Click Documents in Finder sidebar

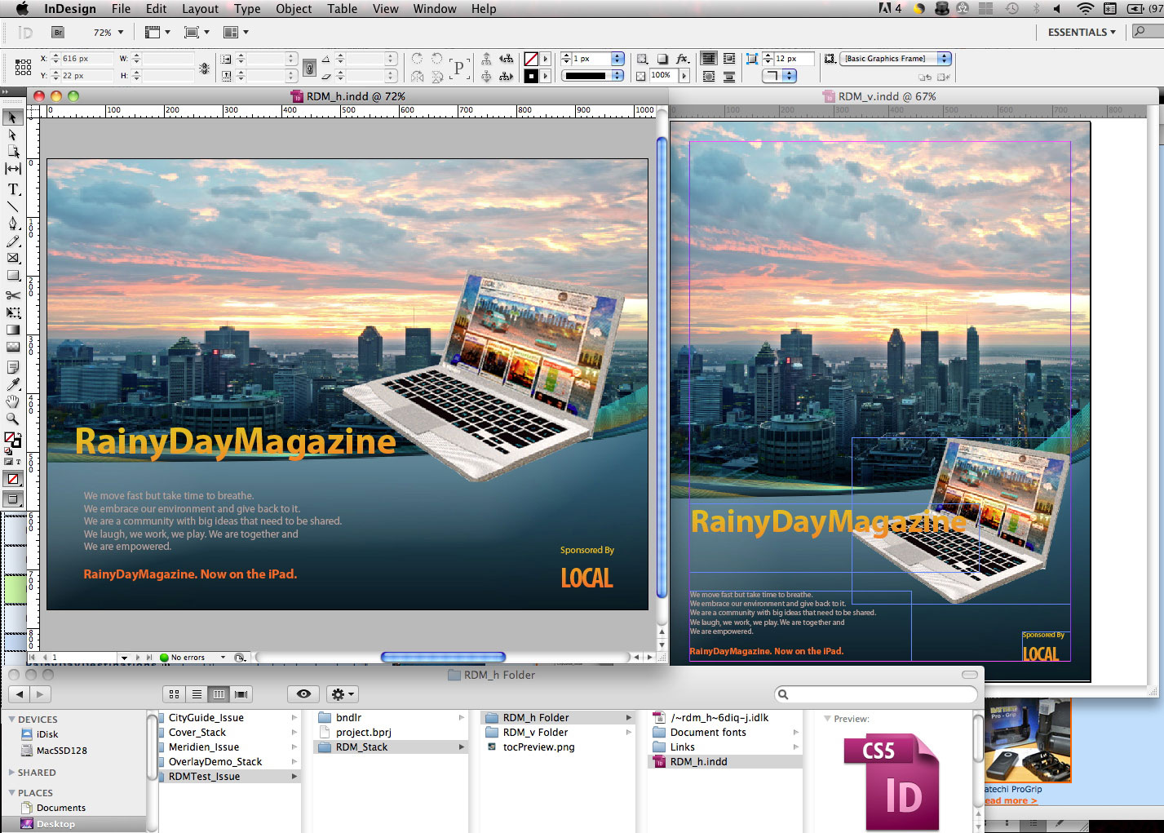(61, 808)
